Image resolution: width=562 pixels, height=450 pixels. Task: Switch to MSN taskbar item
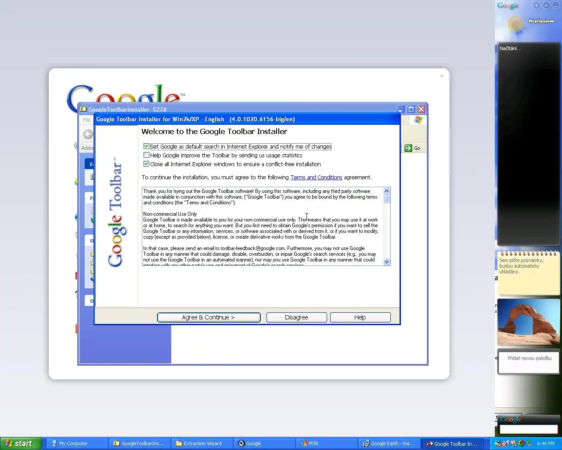(x=326, y=443)
